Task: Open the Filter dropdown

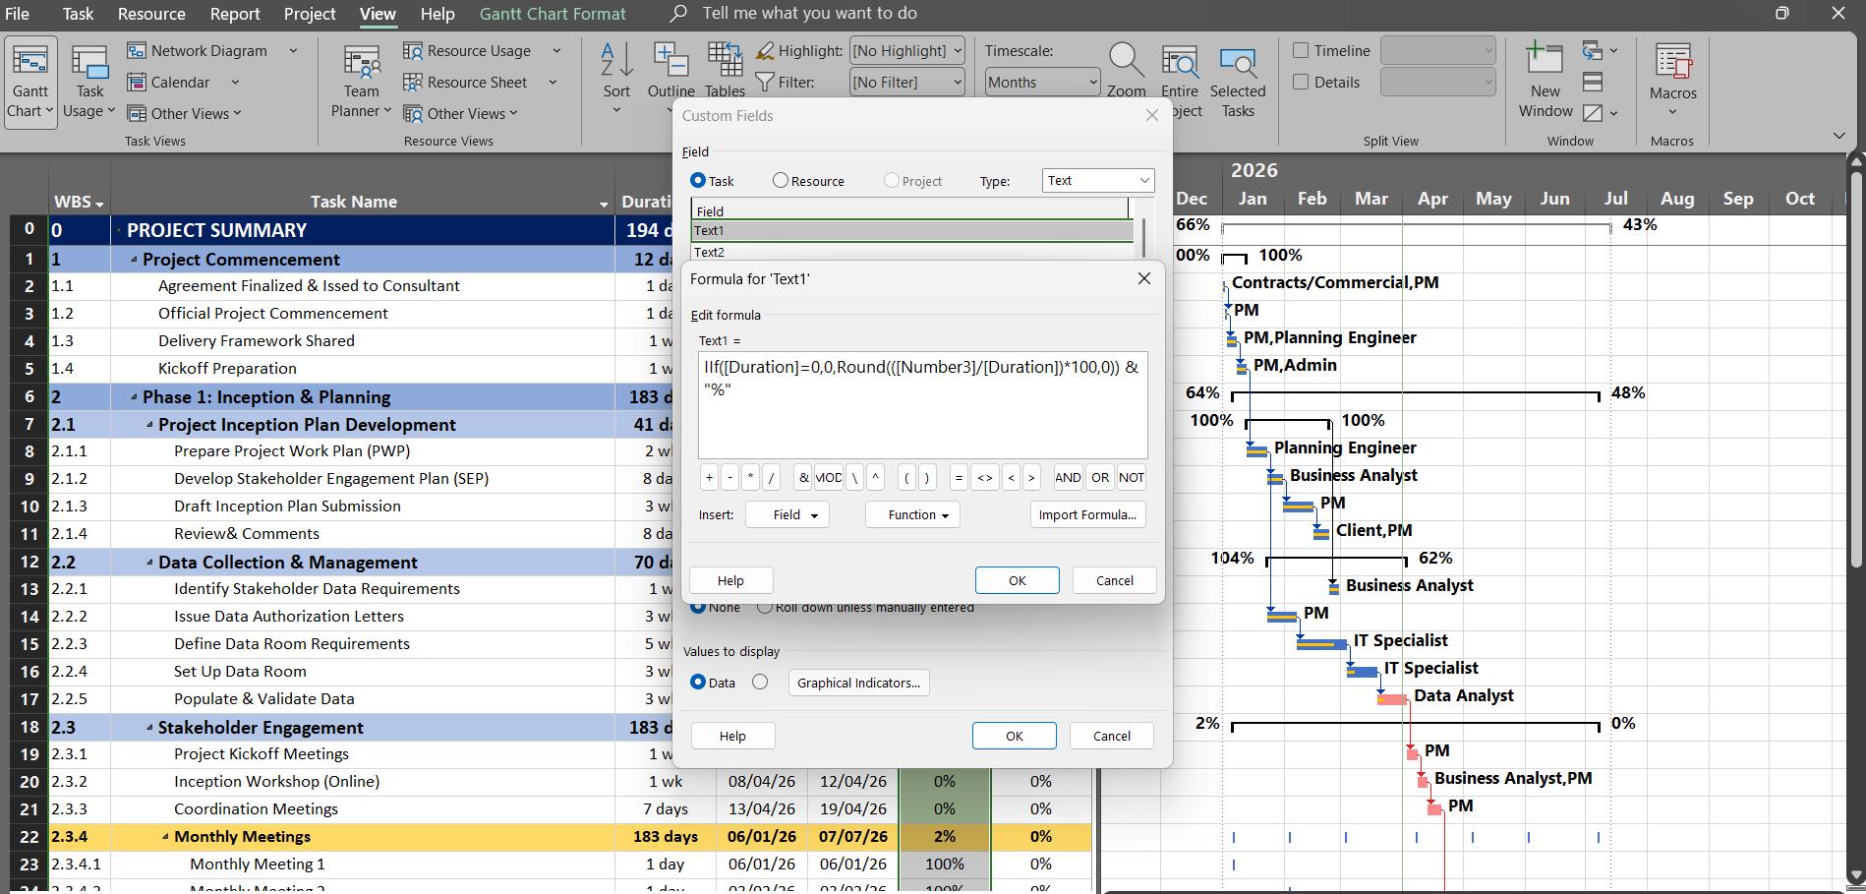Action: pyautogui.click(x=906, y=82)
